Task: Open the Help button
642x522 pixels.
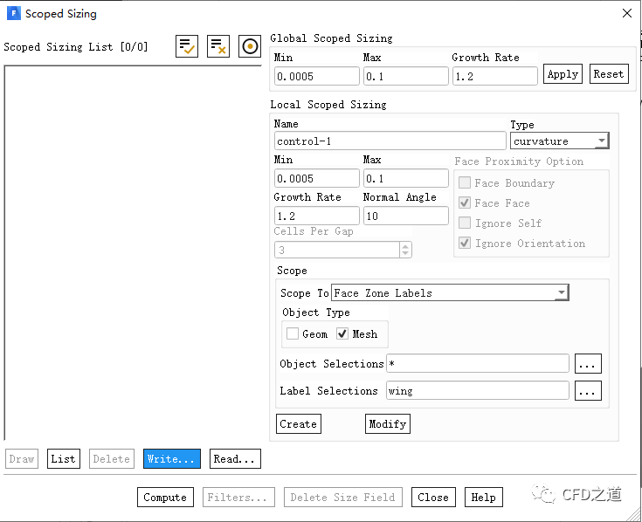Action: tap(484, 498)
